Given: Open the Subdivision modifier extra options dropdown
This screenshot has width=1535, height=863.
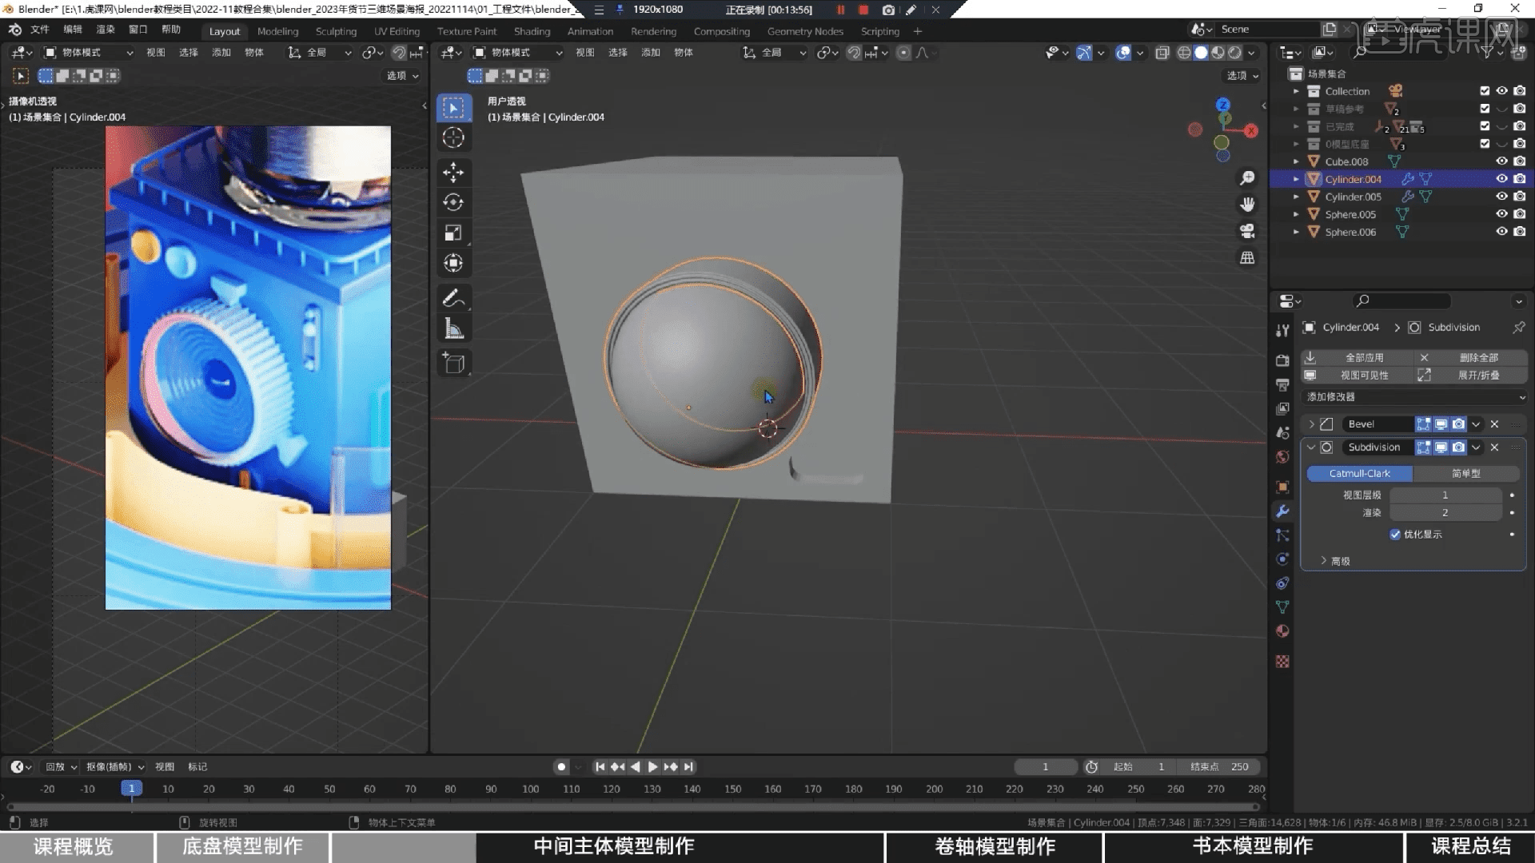Looking at the screenshot, I should pyautogui.click(x=1476, y=447).
